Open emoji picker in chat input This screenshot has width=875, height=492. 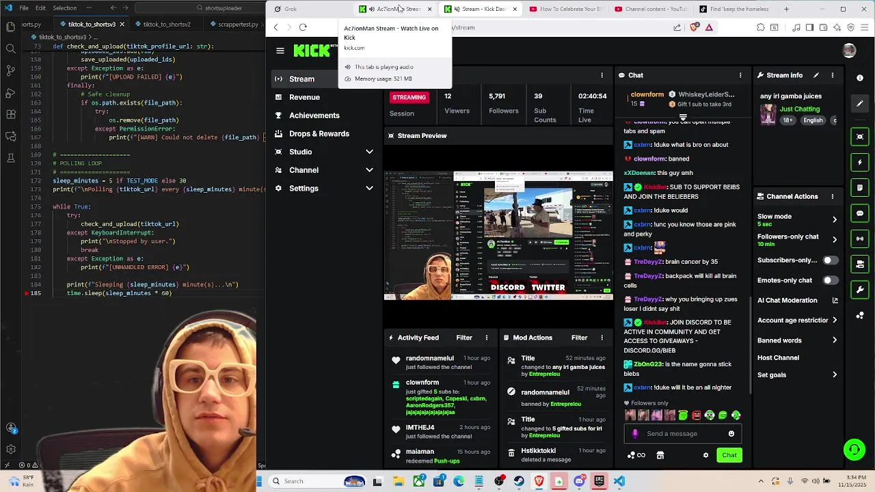point(731,433)
